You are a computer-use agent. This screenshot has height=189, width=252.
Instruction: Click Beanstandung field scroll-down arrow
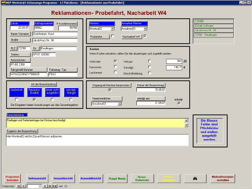click(x=186, y=125)
